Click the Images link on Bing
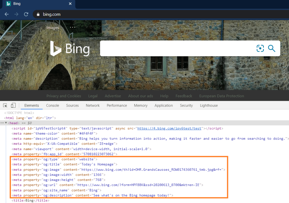Screen dimensions: 289x203 coord(53,28)
